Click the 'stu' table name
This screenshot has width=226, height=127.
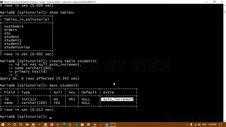pos(7,33)
